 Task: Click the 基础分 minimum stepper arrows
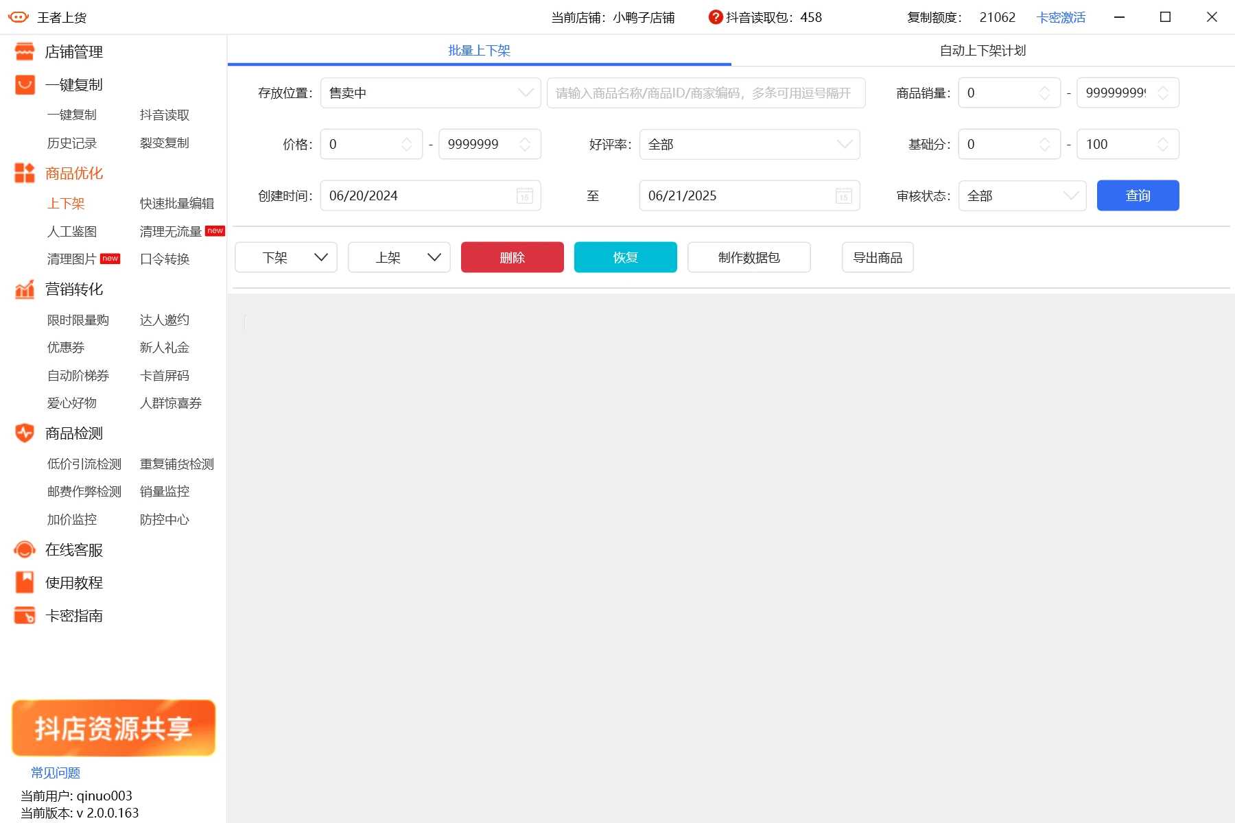(1045, 144)
